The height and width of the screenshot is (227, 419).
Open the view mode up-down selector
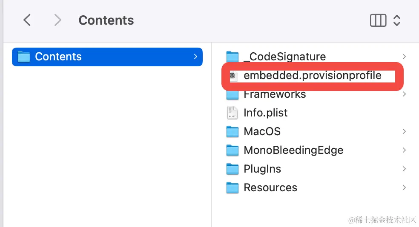(x=397, y=20)
